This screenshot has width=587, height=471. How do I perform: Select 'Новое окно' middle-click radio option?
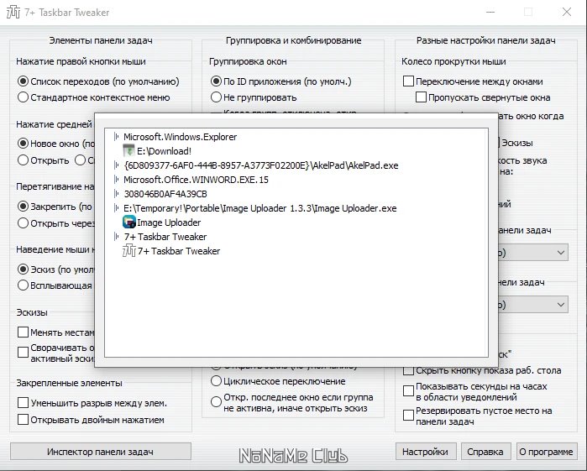(x=24, y=144)
